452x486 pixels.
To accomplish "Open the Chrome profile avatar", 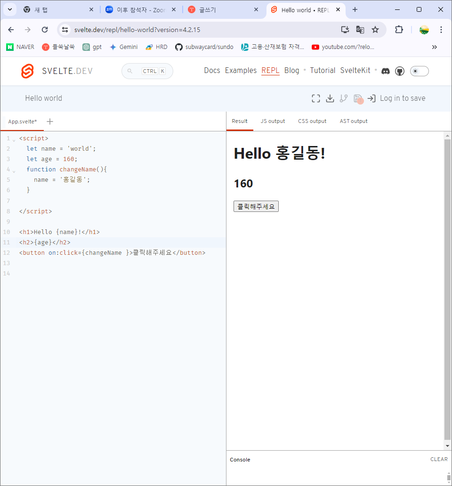I will [424, 30].
